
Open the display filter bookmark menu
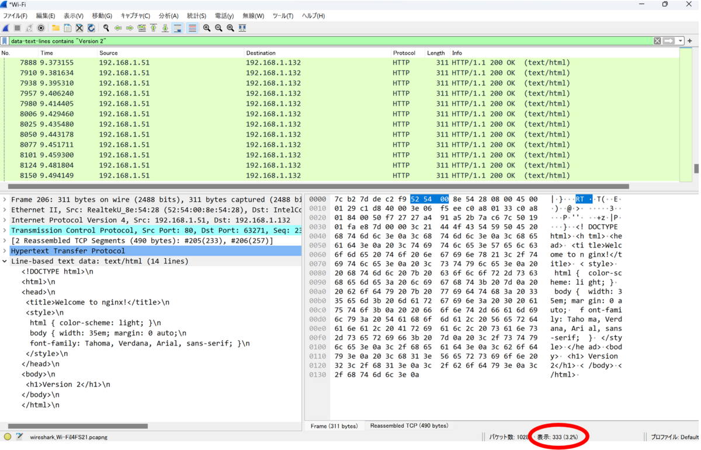pyautogui.click(x=5, y=41)
